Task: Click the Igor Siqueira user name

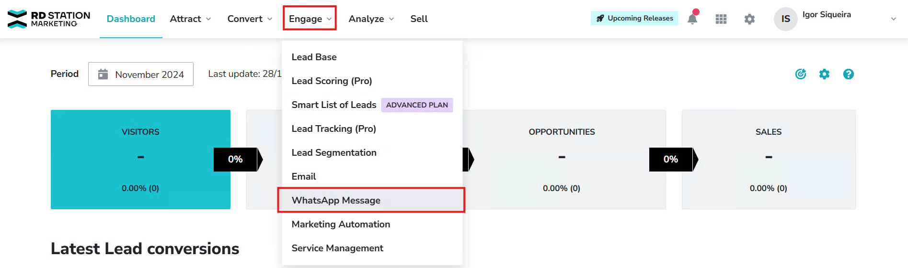Action: coord(827,14)
